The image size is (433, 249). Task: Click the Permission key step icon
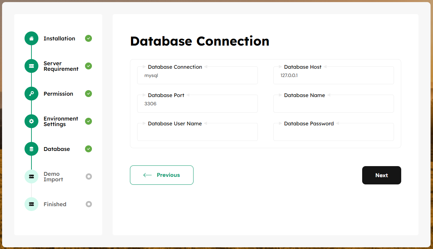(x=31, y=94)
